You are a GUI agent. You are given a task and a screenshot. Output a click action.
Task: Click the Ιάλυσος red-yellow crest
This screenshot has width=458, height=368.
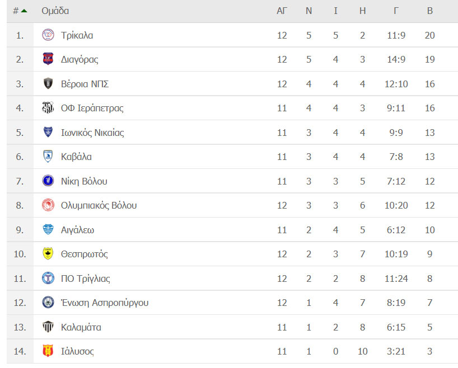click(x=48, y=351)
